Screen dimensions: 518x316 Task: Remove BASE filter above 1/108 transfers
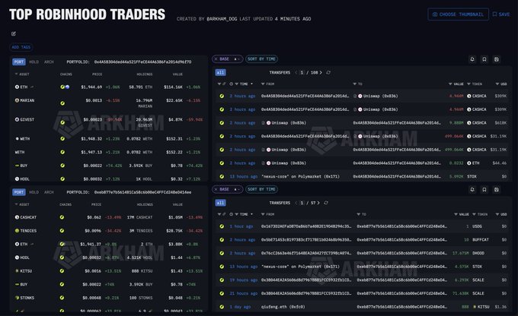tap(216, 59)
